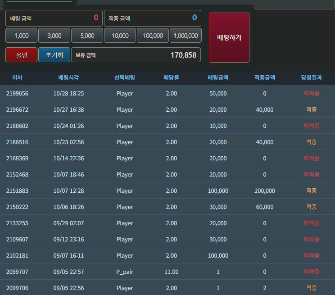Reset bet with the 초기화 button
This screenshot has width=335, height=295.
pyautogui.click(x=54, y=55)
